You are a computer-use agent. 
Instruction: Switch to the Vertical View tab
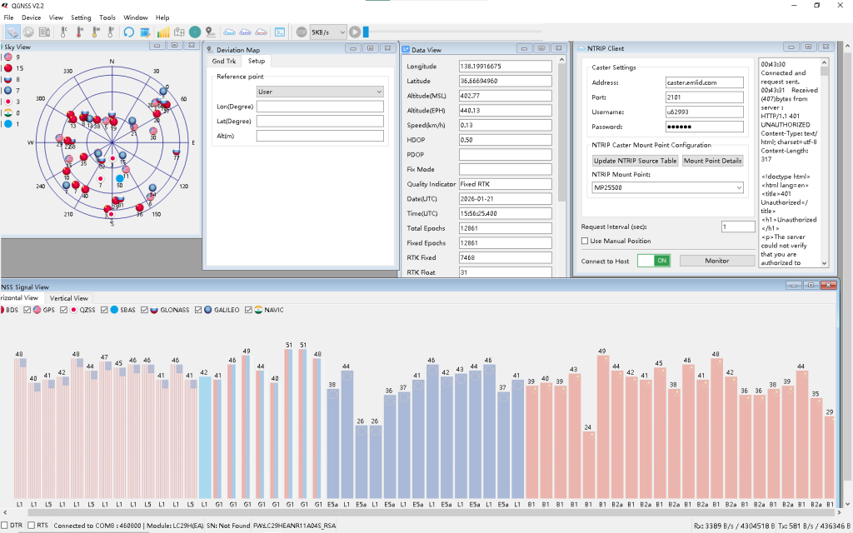tap(68, 298)
